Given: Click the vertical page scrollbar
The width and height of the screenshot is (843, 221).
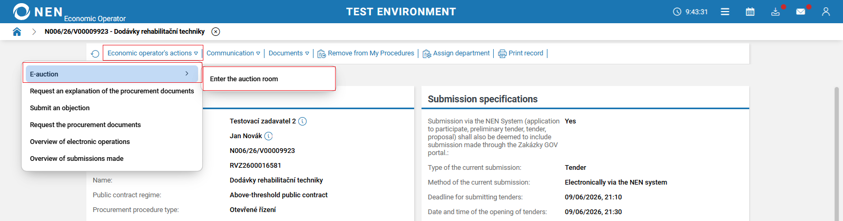Looking at the screenshot, I should tap(837, 153).
